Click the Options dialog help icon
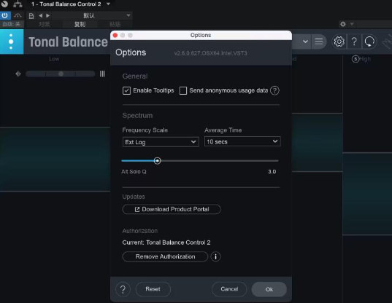The image size is (392, 303). (x=123, y=289)
